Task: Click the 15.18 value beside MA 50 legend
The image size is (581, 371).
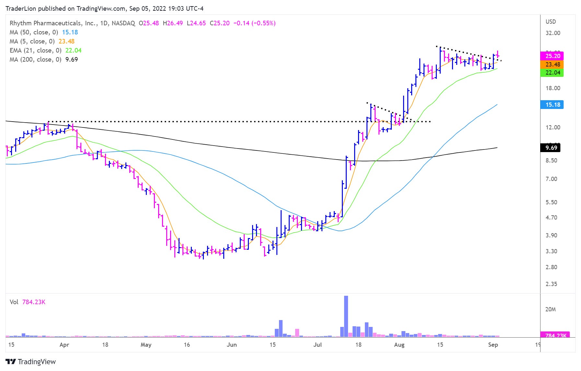Action: pos(70,32)
